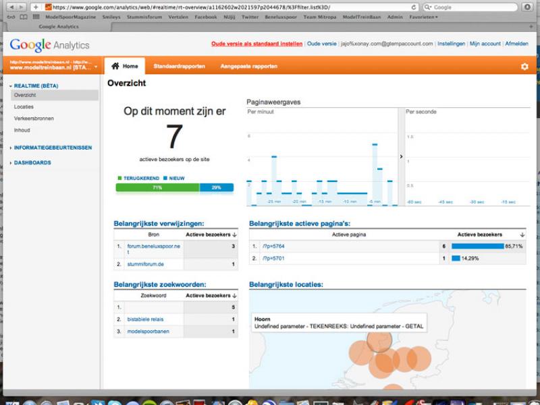Open the Team Mitropa bookmark
540x405 pixels.
click(x=320, y=17)
